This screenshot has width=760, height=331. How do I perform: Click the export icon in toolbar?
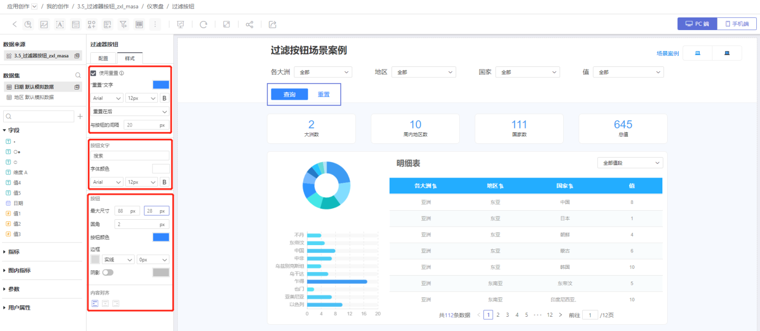tap(272, 24)
